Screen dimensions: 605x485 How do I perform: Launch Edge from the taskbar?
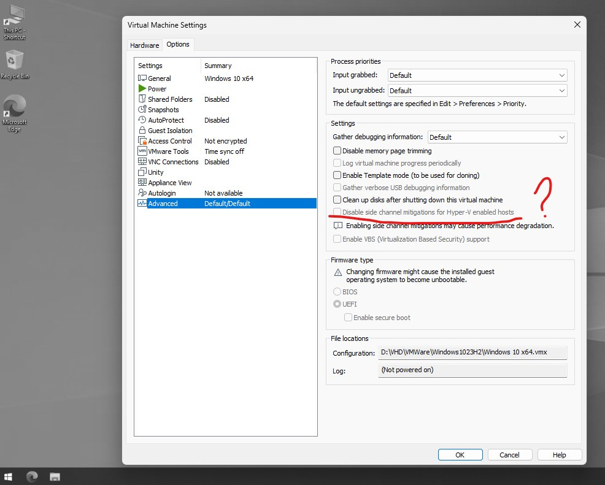[32, 476]
